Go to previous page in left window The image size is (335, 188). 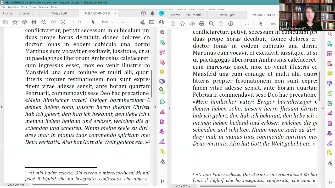click(x=53, y=22)
